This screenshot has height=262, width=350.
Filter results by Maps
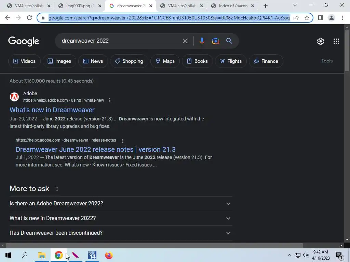pos(165,61)
